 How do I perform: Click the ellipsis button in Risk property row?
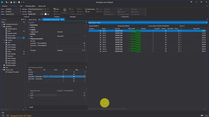[x=85, y=36]
